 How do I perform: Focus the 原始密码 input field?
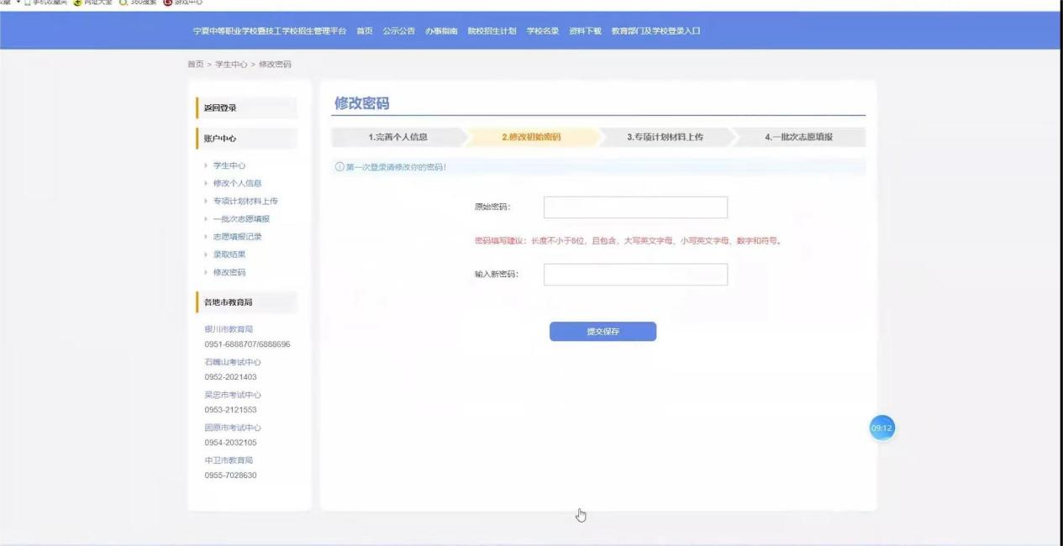click(x=635, y=207)
